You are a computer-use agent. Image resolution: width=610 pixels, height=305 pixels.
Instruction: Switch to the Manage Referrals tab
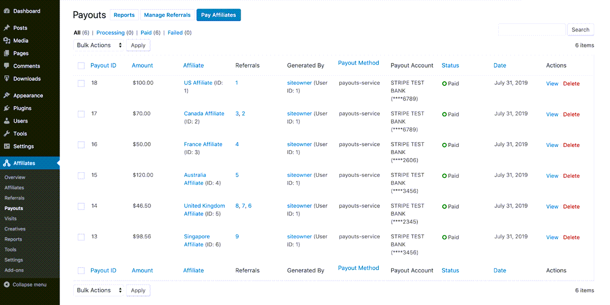pyautogui.click(x=167, y=15)
